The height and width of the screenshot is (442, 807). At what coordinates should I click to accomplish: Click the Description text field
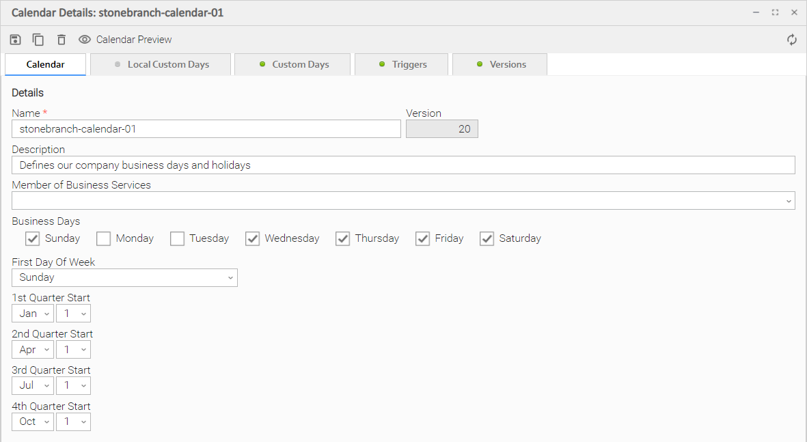tap(403, 165)
